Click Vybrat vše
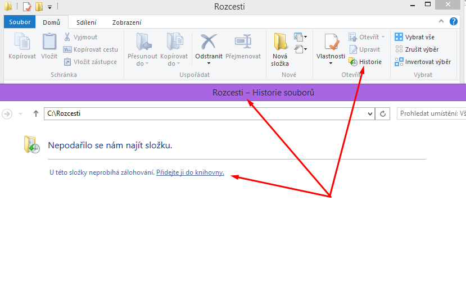 (x=415, y=37)
